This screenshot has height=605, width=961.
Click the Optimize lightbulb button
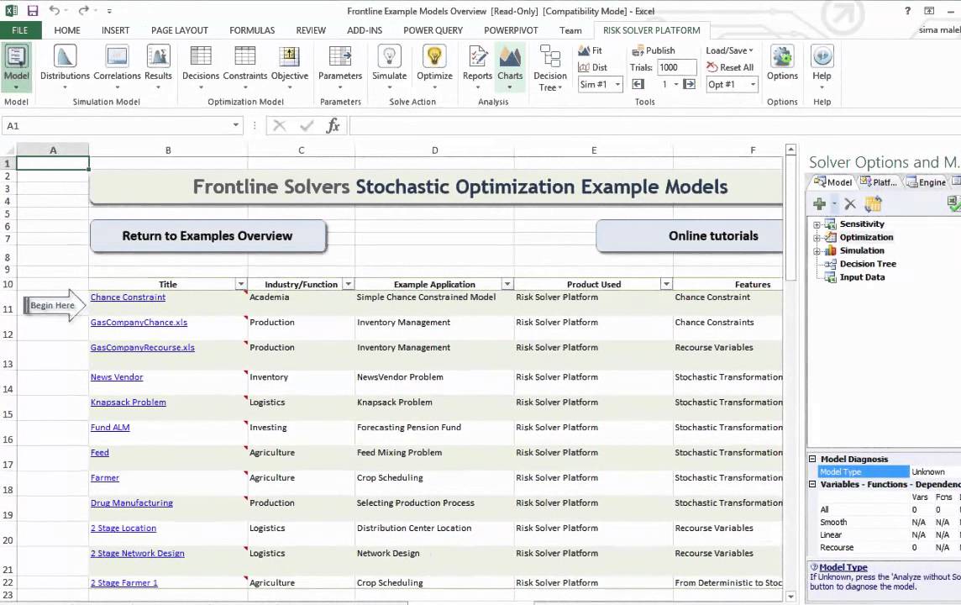click(x=434, y=67)
